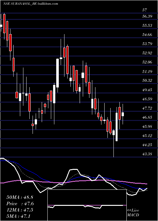
Task: Click the last white candlestick on the chart
Action: pyautogui.click(x=123, y=114)
